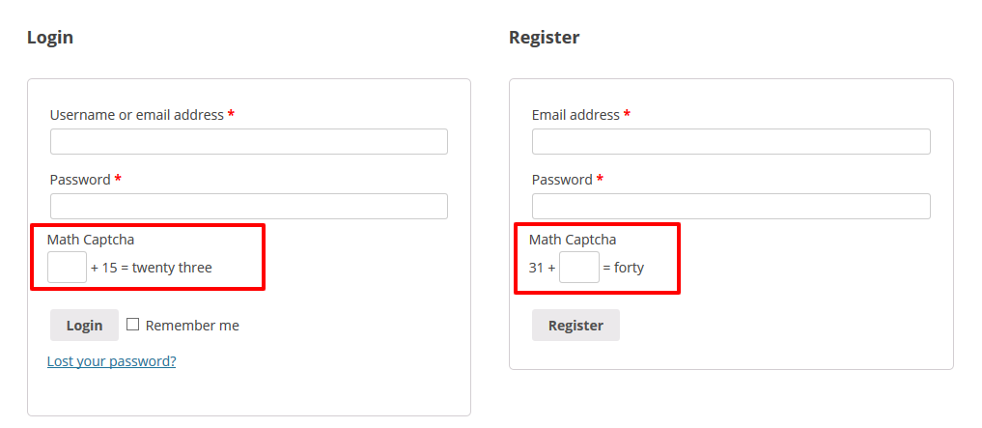The image size is (982, 428).
Task: Click the '+ 15 = twenty three' captcha text
Action: pos(152,268)
